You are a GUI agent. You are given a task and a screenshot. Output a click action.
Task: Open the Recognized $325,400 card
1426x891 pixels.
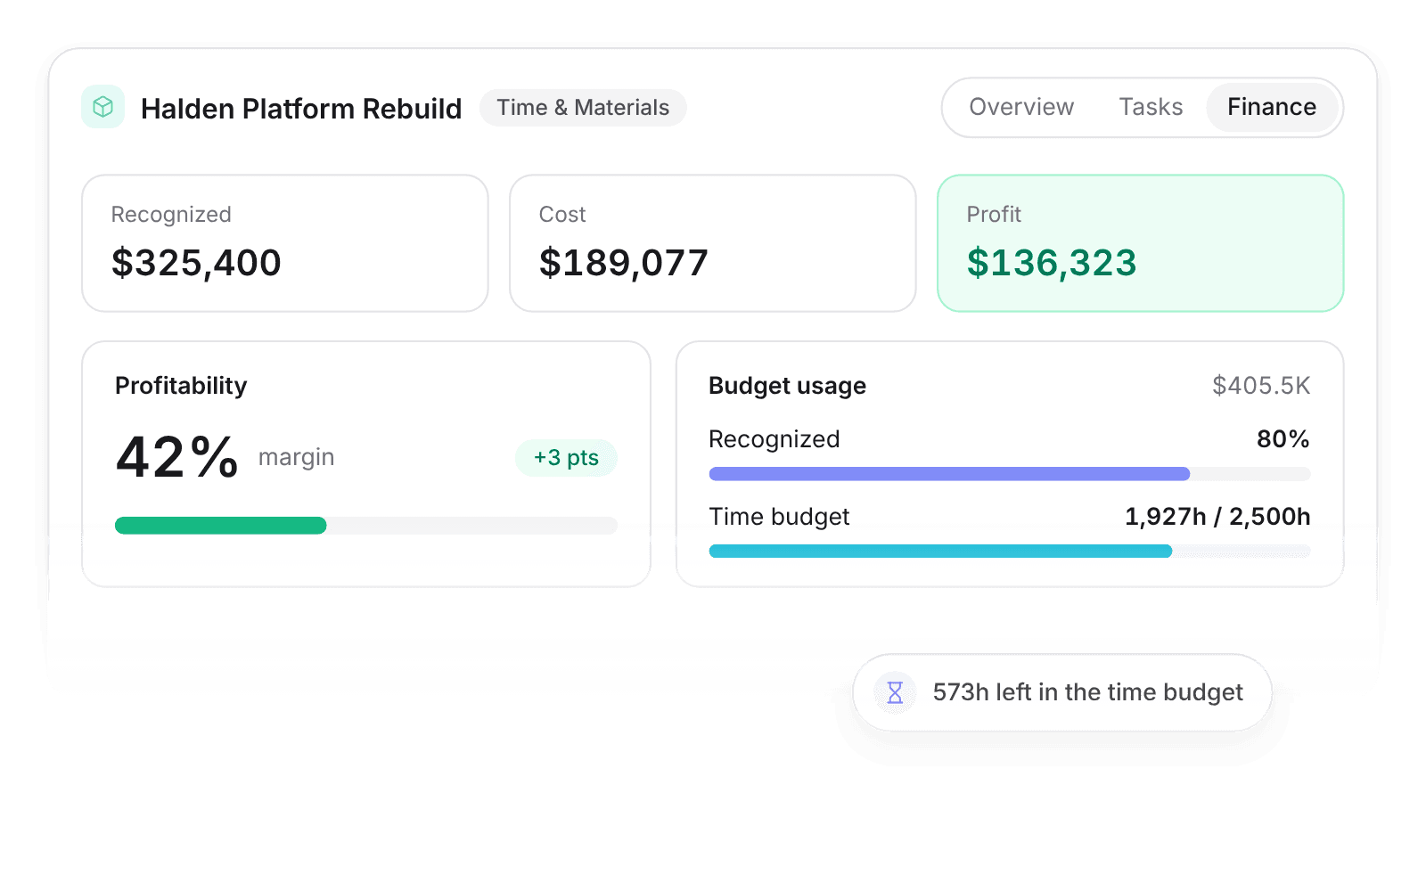[x=285, y=243]
